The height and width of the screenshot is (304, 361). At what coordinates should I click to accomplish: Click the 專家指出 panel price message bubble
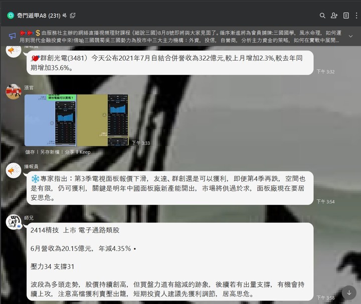click(170, 188)
